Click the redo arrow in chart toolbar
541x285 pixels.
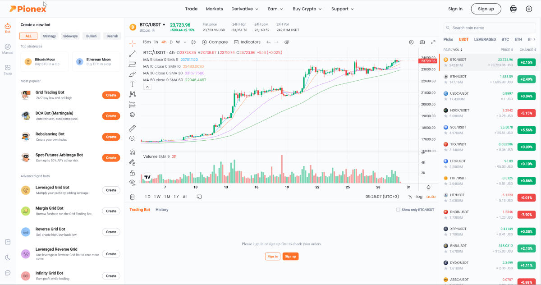(277, 42)
